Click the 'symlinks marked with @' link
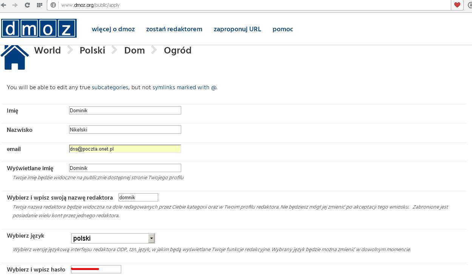Screen dimensions: 472x276 click(184, 87)
